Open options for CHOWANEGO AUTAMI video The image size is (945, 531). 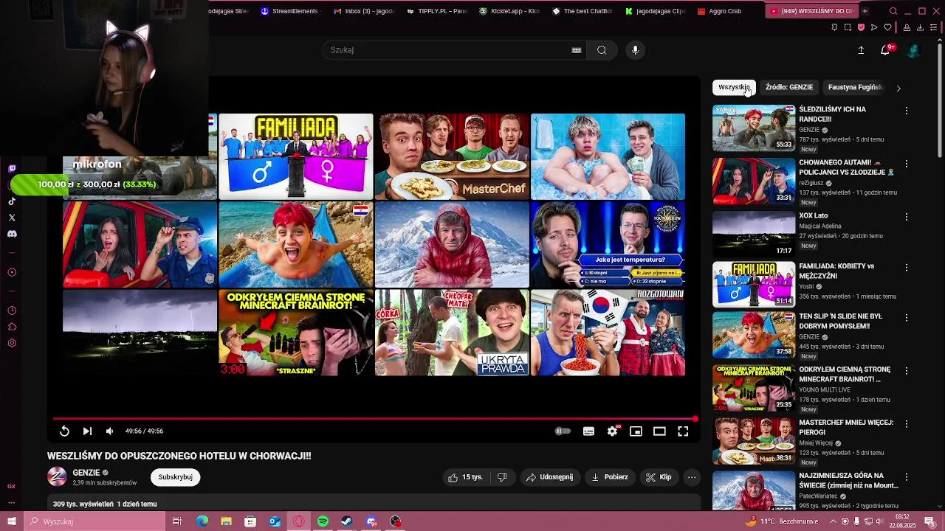[x=907, y=164]
